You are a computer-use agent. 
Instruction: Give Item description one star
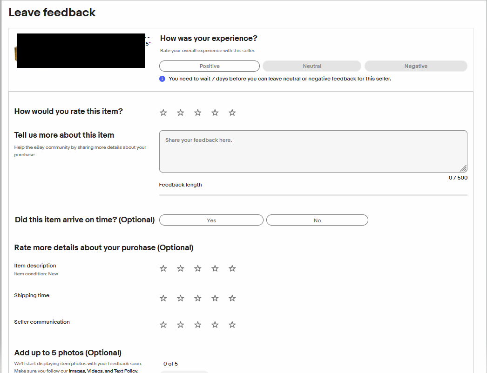click(x=163, y=268)
